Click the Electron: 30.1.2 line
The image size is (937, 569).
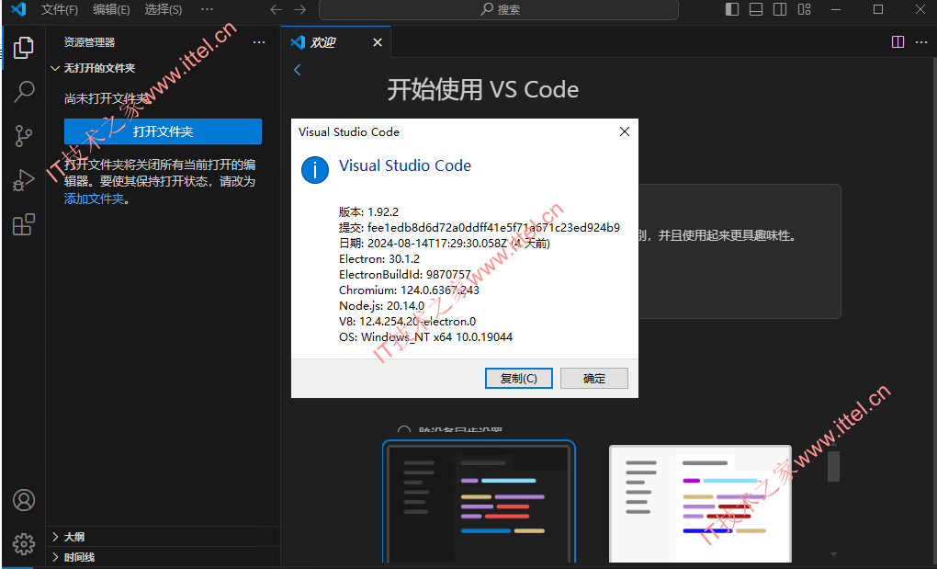(379, 259)
